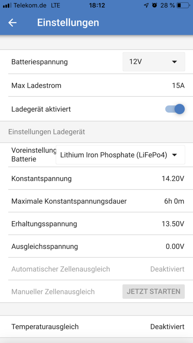The height and width of the screenshot is (343, 193).
Task: Tap the Einstellungen header title
Action: (68, 22)
